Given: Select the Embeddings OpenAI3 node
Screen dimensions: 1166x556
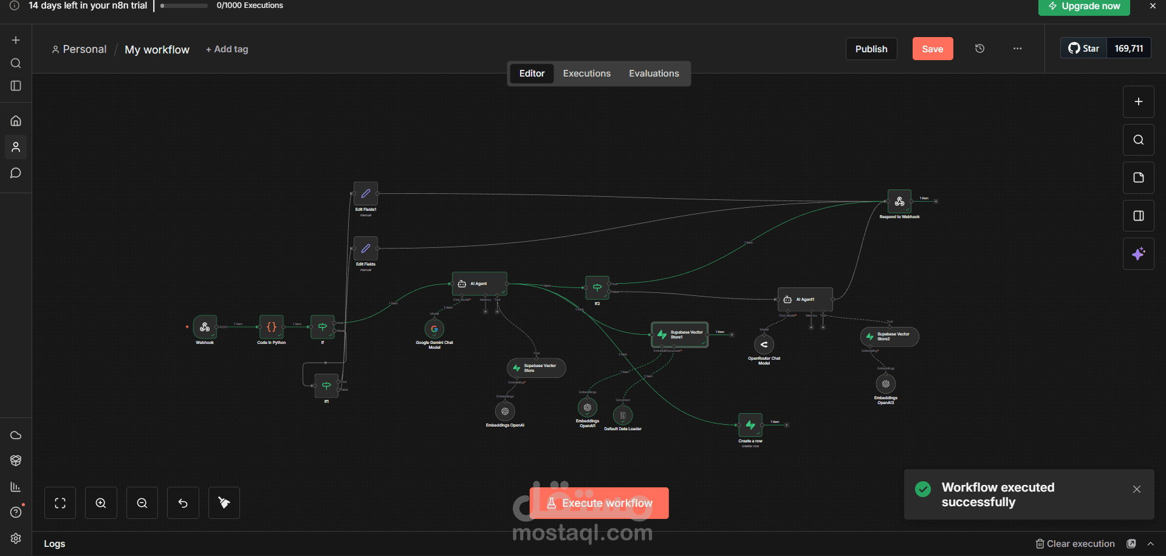Looking at the screenshot, I should coord(886,384).
